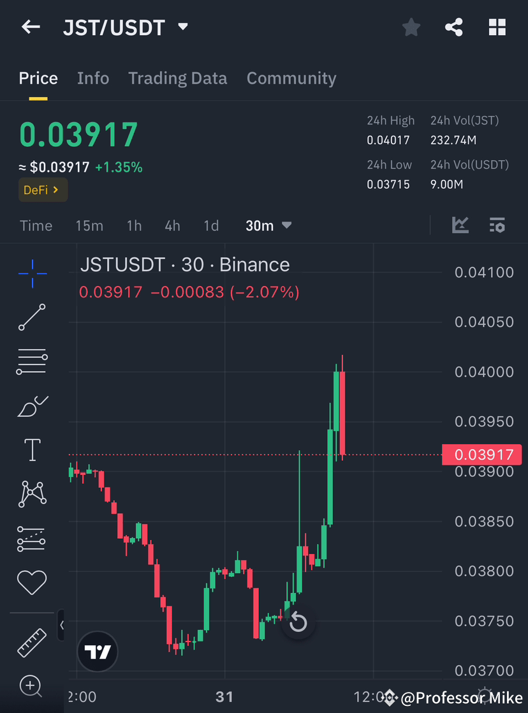Select the zoom-in magnifier tool
The width and height of the screenshot is (528, 713).
coord(32,686)
